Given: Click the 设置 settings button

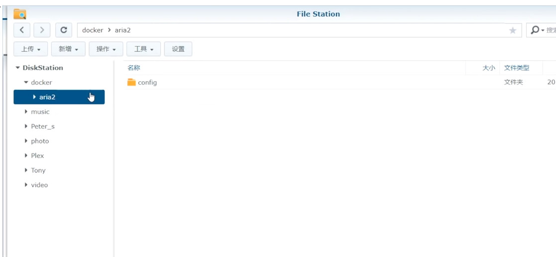Looking at the screenshot, I should pyautogui.click(x=178, y=49).
